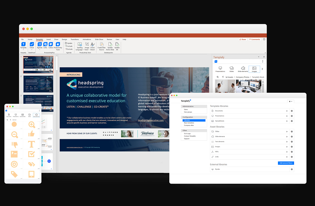Insert the zoom-in magnifier slide element
315x206 pixels.
[32, 125]
